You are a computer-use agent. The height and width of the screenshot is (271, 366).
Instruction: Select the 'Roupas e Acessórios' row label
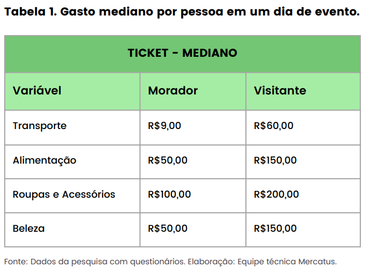click(x=64, y=195)
